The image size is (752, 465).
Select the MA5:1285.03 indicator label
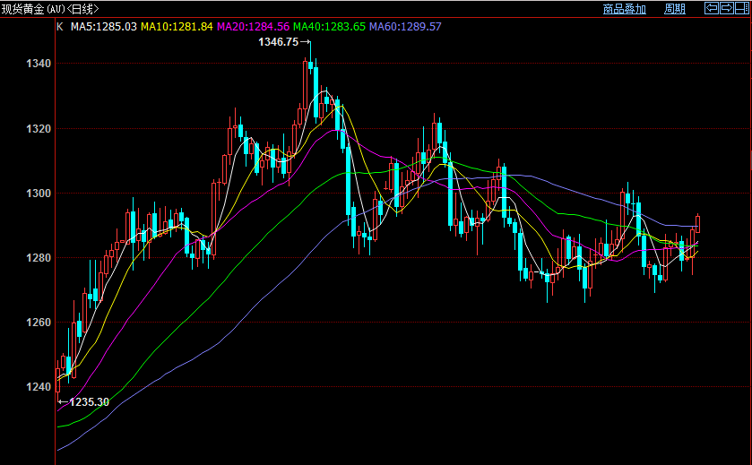coord(104,27)
